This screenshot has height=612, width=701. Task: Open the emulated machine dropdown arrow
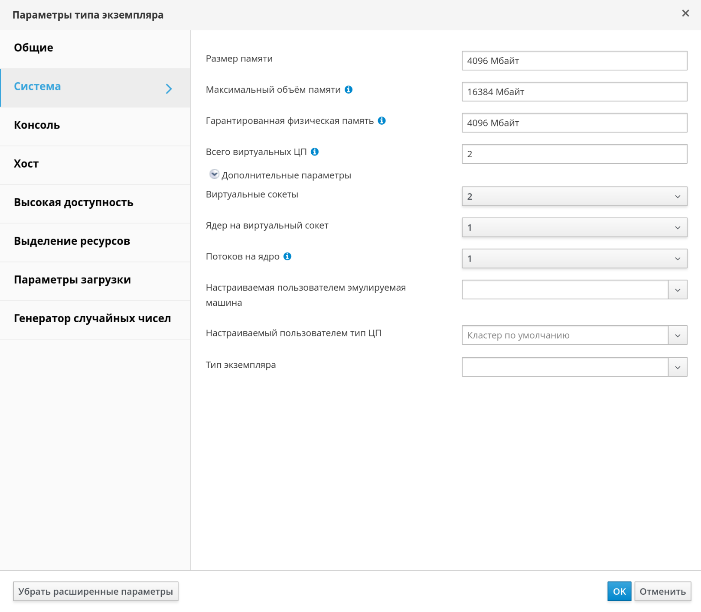(x=677, y=290)
